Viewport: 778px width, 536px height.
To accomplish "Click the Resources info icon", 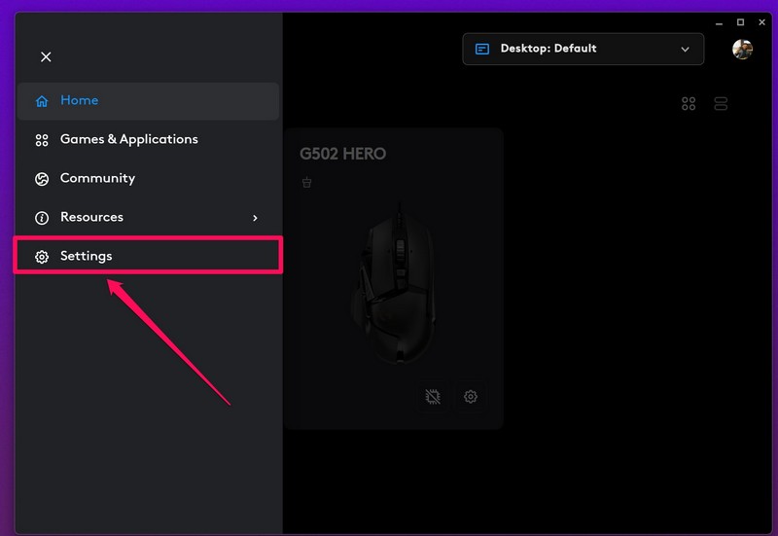I will click(x=42, y=218).
